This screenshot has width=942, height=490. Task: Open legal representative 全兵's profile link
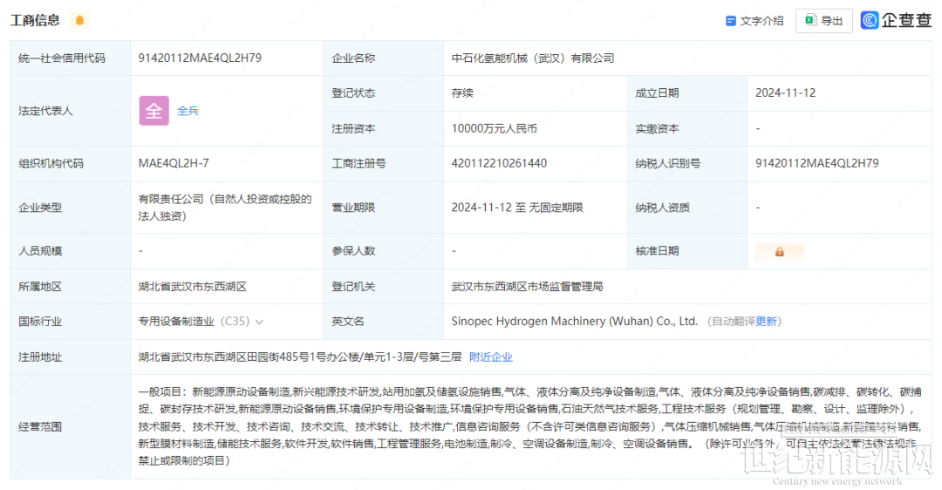(x=188, y=111)
